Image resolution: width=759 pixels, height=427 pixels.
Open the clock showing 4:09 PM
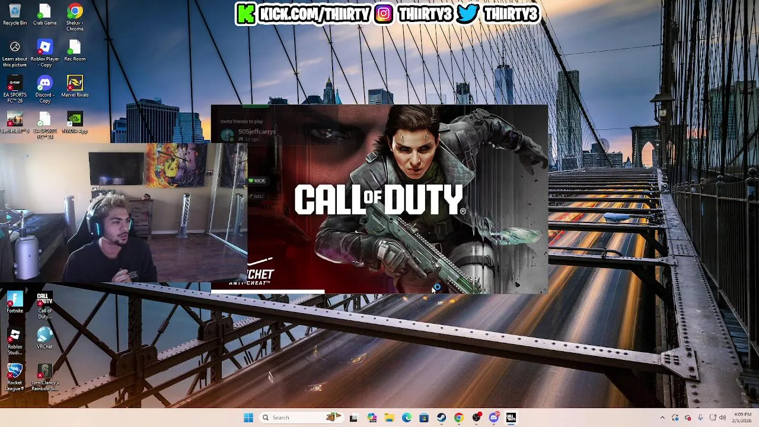click(742, 418)
